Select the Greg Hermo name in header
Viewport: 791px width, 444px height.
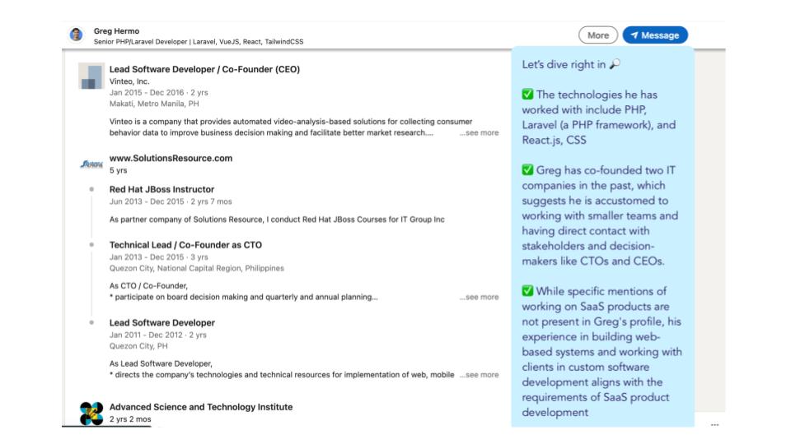coord(116,31)
